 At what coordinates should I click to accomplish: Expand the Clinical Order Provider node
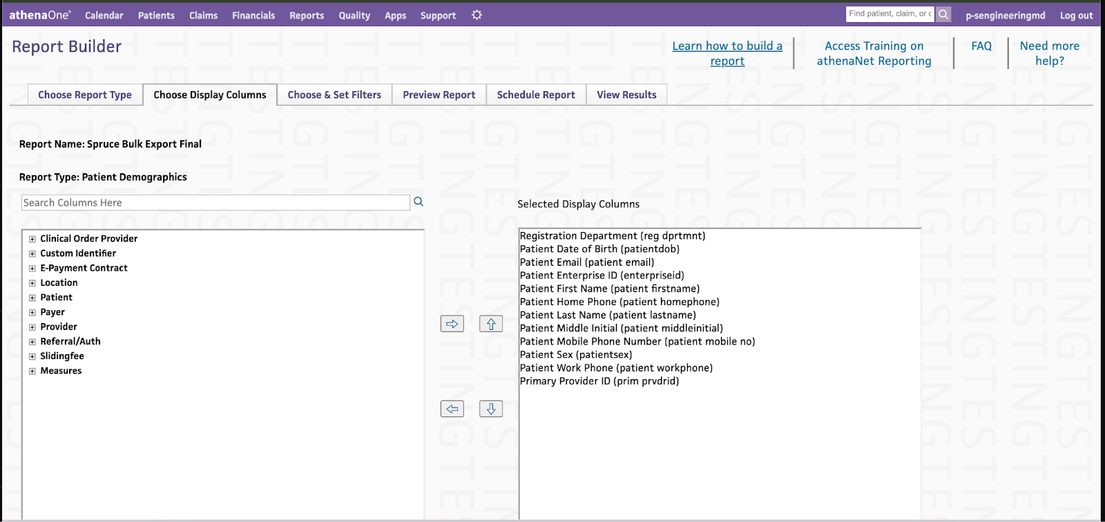pos(32,239)
